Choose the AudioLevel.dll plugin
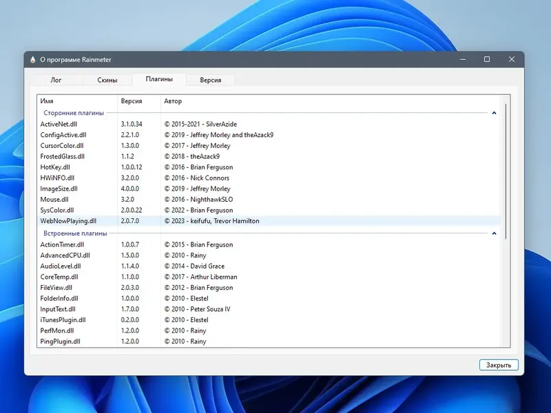This screenshot has height=413, width=551. (60, 266)
